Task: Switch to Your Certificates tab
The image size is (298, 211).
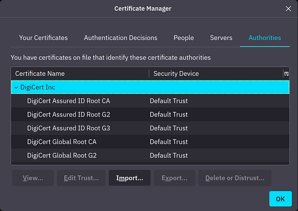Action: [x=43, y=38]
